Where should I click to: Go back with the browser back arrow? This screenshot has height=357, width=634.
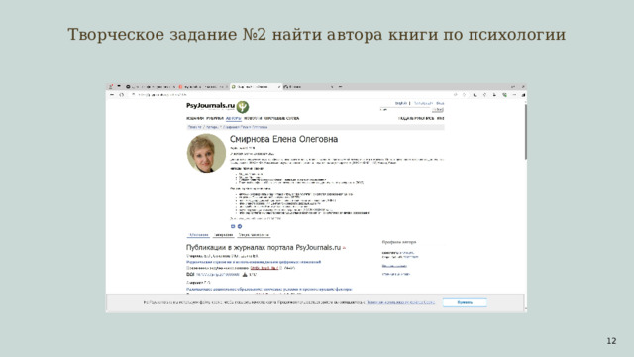click(x=112, y=95)
